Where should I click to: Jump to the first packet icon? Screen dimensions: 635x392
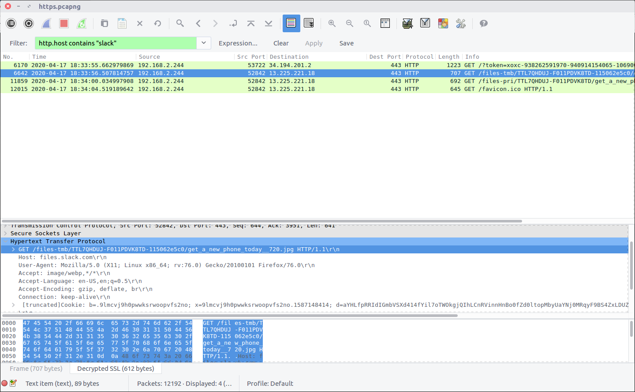(x=251, y=23)
